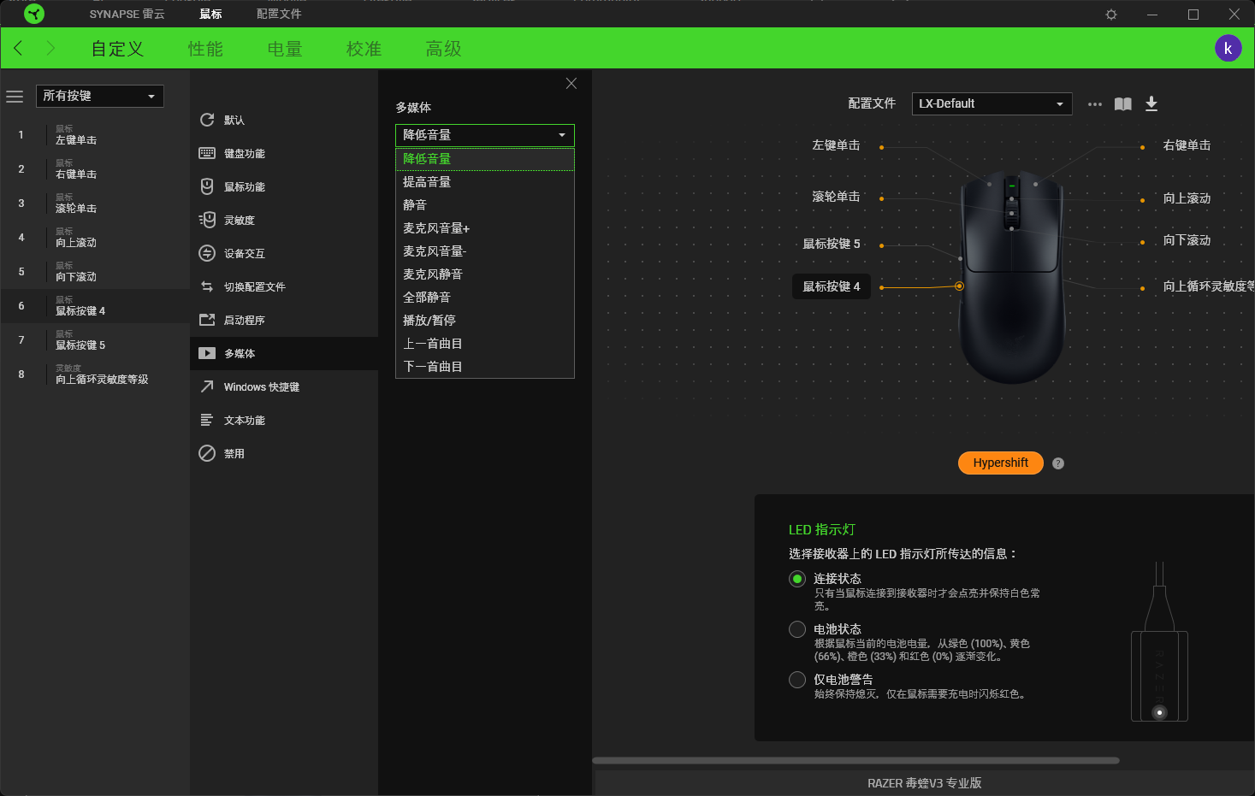
Task: Select the 禁用 disable icon
Action: 207,453
